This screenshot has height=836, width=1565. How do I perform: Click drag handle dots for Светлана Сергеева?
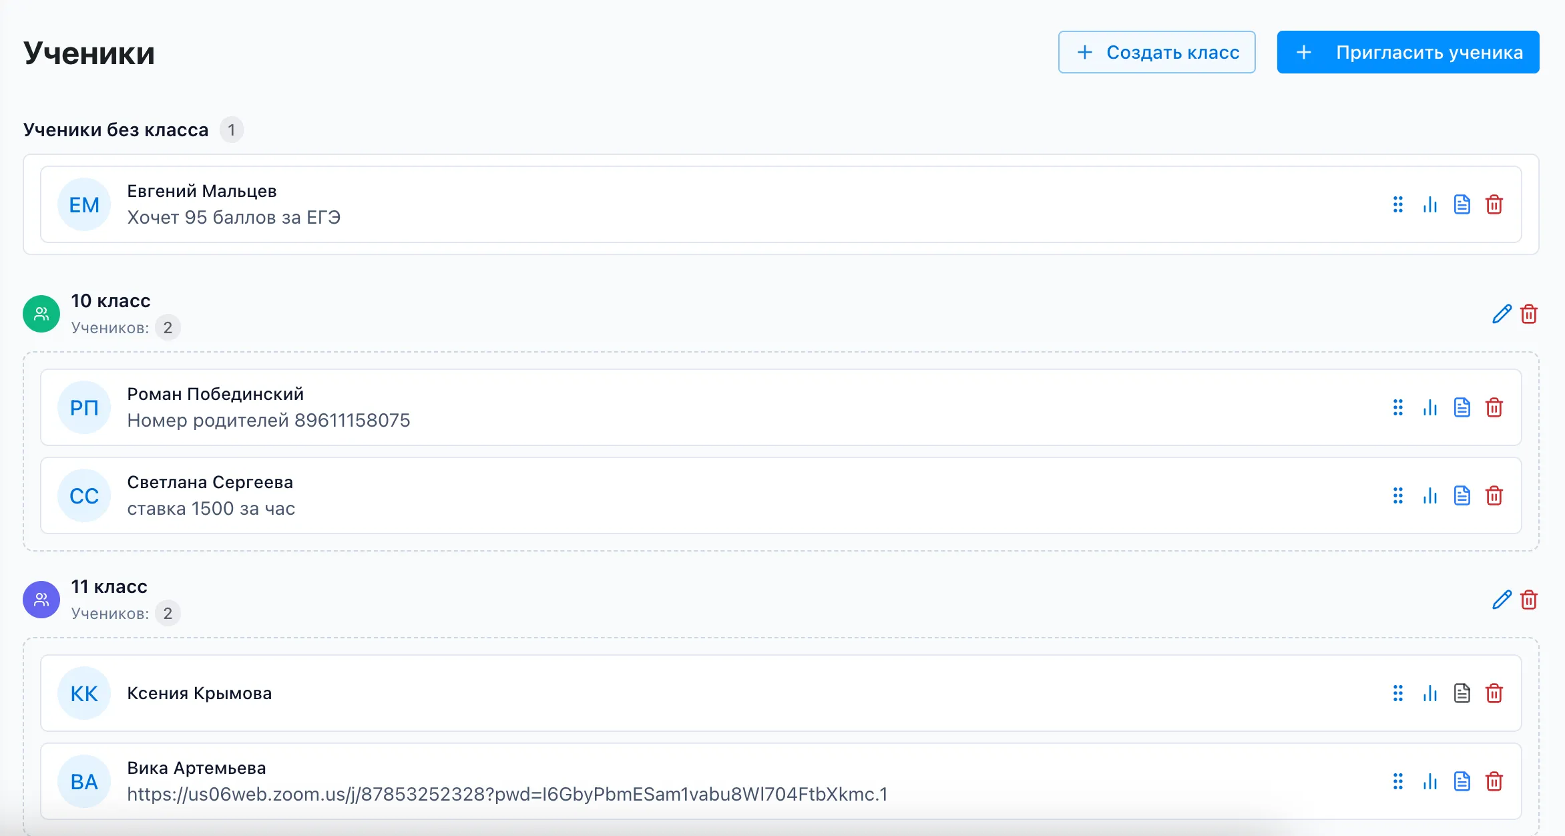(1398, 495)
